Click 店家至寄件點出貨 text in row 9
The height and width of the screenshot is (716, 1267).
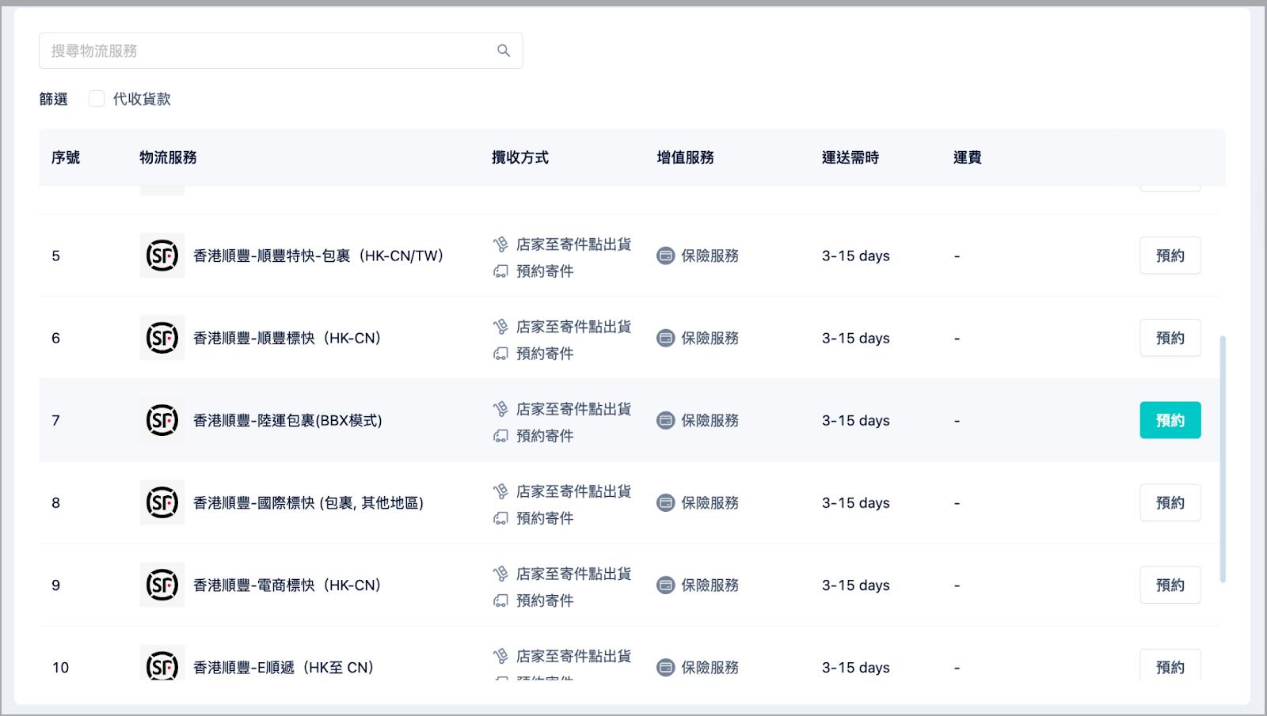(574, 574)
